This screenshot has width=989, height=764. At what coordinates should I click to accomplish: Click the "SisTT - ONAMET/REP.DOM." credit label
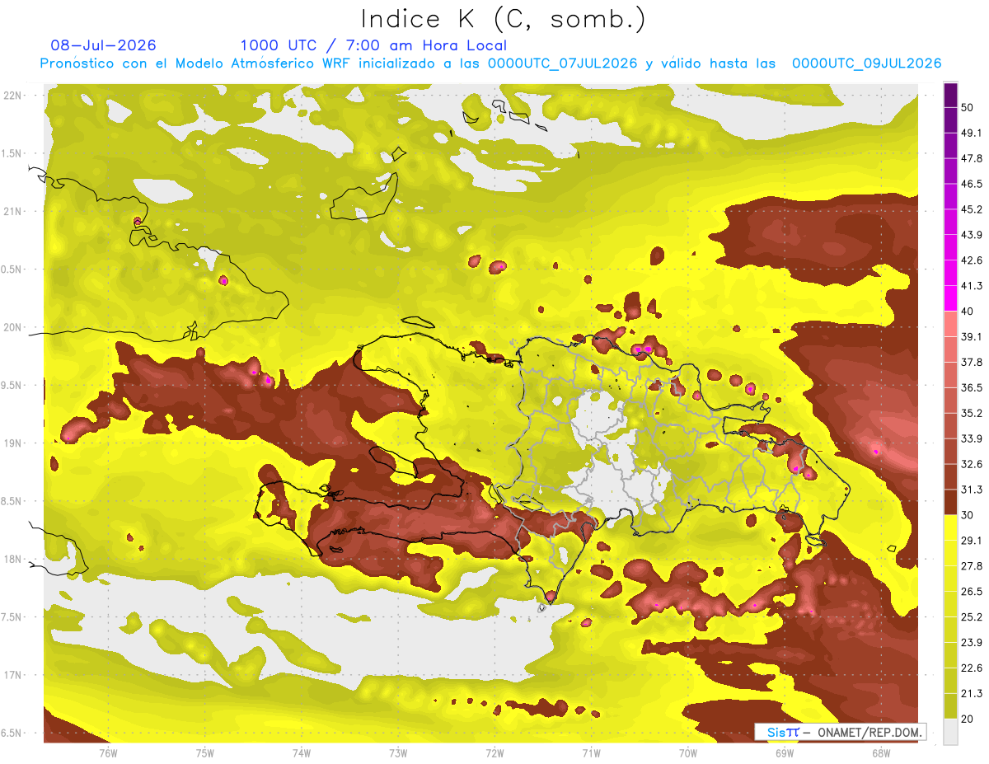pos(841,732)
